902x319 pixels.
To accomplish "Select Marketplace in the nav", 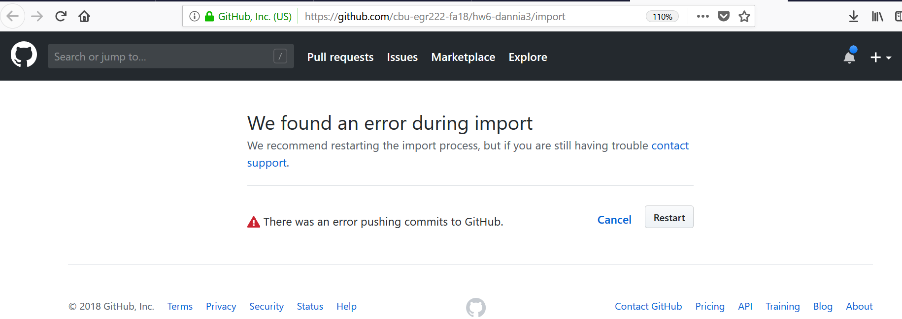I will tap(463, 57).
